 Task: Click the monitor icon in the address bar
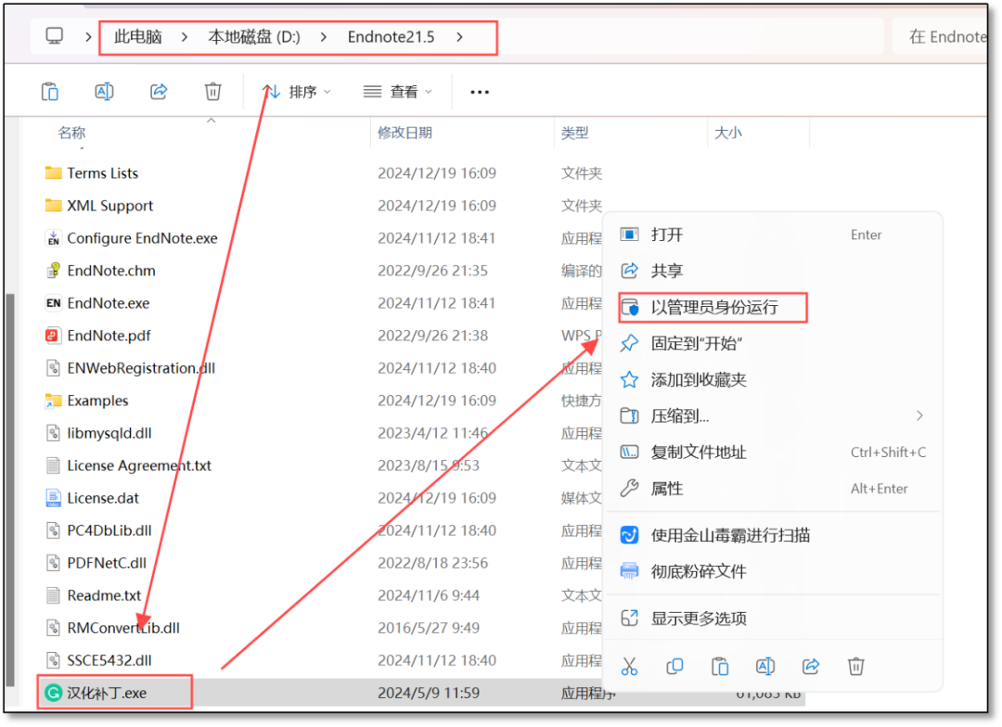coord(55,36)
